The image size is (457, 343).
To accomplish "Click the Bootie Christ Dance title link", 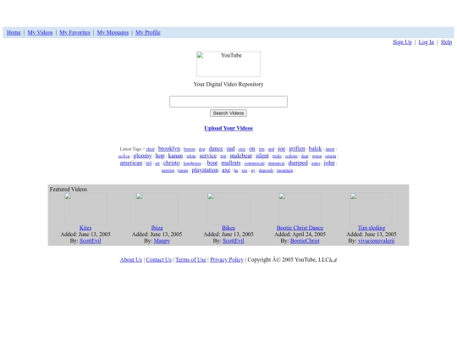I will [300, 228].
